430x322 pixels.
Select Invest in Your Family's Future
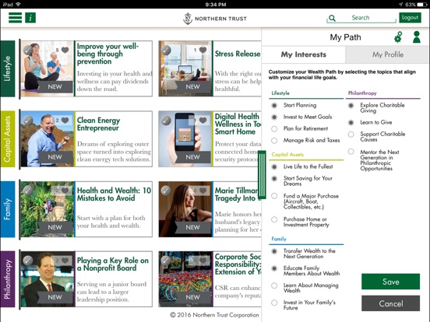(274, 303)
